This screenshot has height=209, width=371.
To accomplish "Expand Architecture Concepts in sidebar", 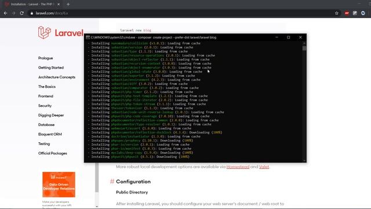I will (57, 77).
